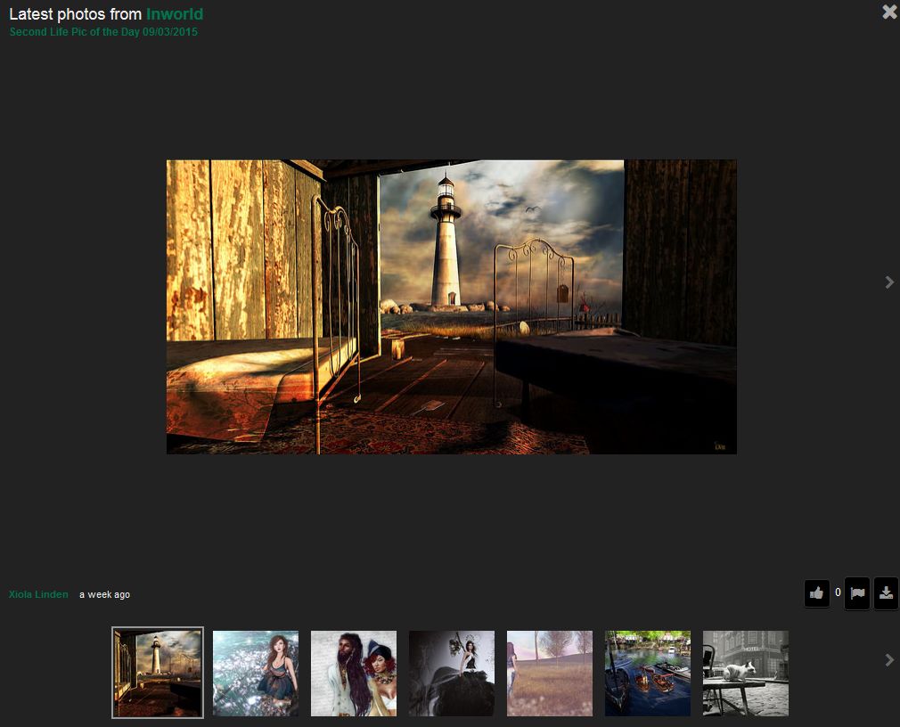Click the like count number beside thumbs-up

[x=838, y=592]
